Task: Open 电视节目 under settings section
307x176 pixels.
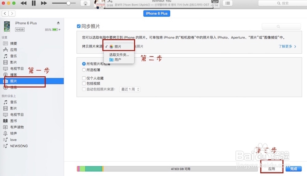Action: tap(17, 69)
